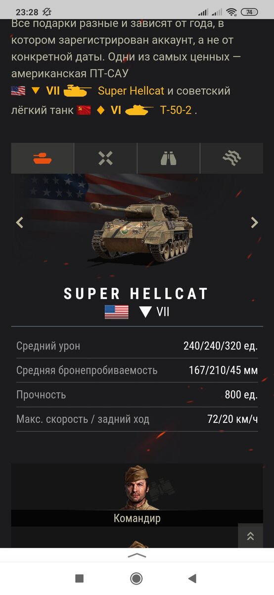The height and width of the screenshot is (595, 274).
Task: Tap the Командир commander portrait
Action: [x=137, y=488]
